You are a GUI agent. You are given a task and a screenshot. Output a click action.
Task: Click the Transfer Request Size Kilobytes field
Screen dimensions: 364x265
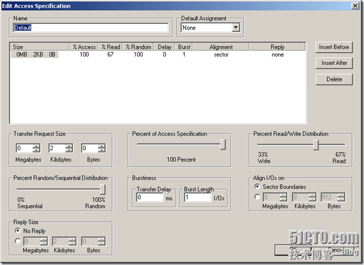[x=57, y=148]
